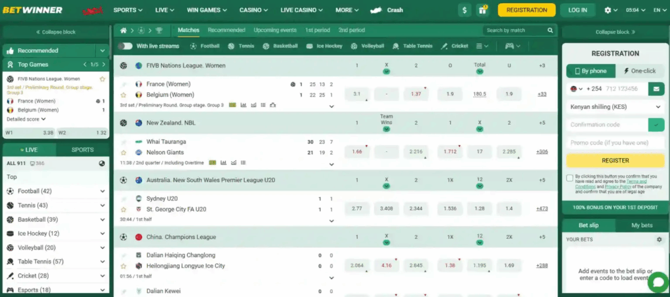Image resolution: width=670 pixels, height=297 pixels.
Task: Favorite the Heilongjiang Longyue Ice City star
Action: pyautogui.click(x=124, y=266)
